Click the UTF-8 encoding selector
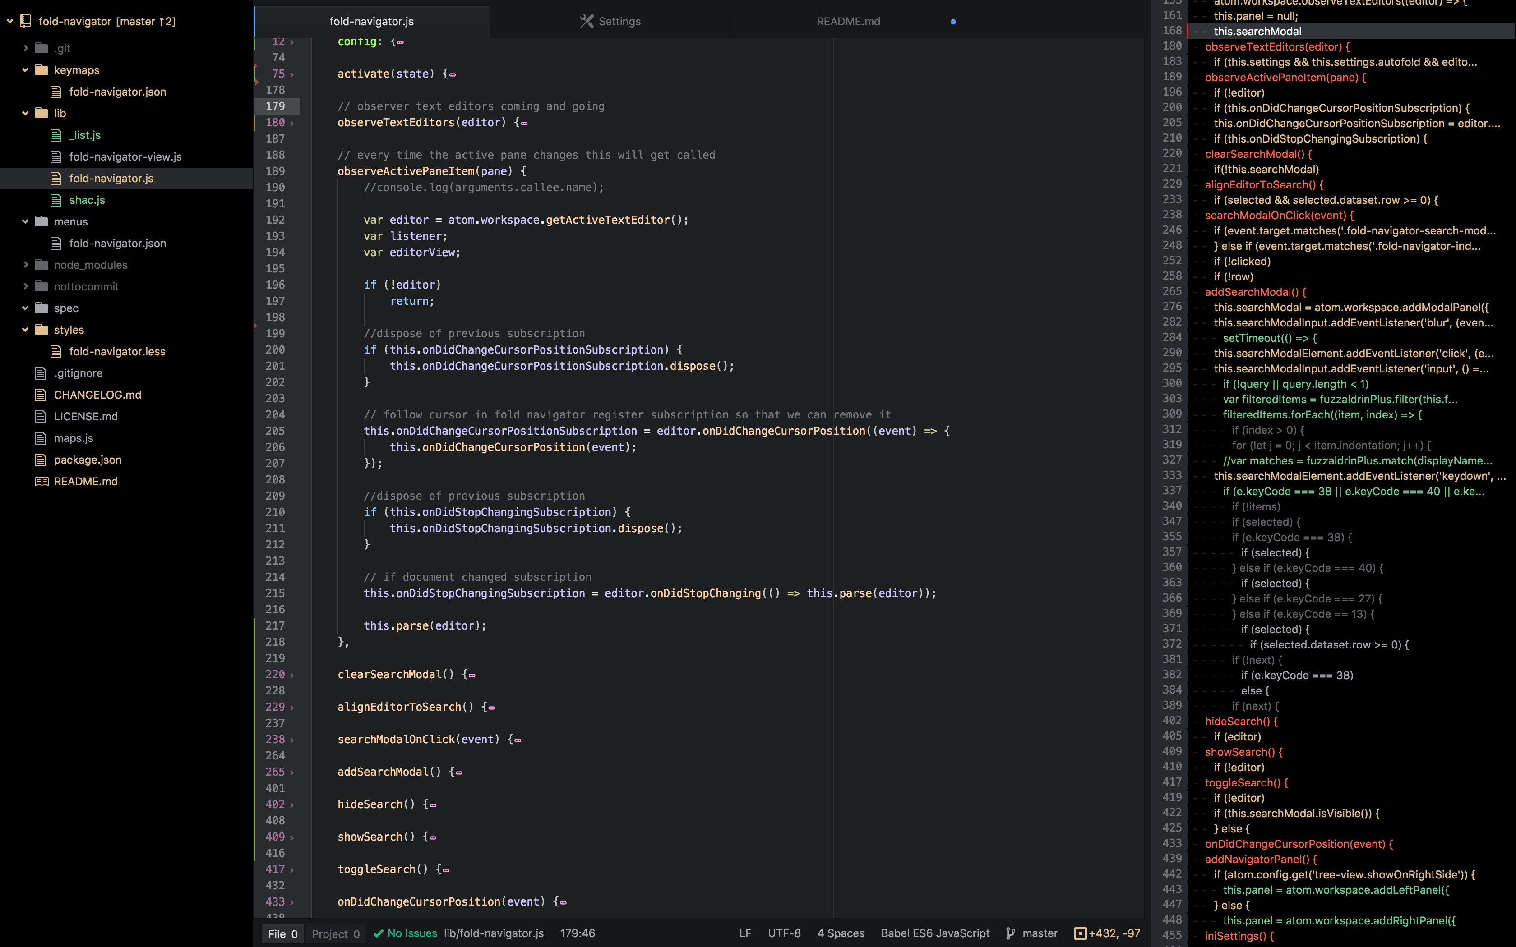Viewport: 1516px width, 947px height. 784,933
